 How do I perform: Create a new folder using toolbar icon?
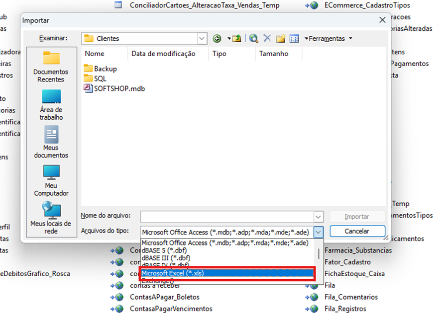[281, 38]
